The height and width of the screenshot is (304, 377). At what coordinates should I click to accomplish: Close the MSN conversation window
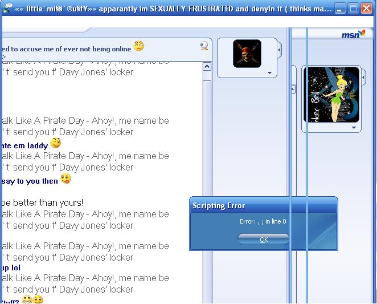[366, 8]
